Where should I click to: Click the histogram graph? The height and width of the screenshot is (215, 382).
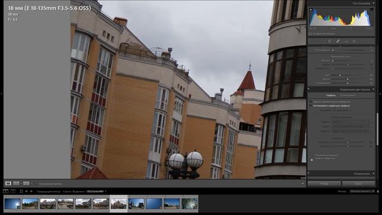341,17
